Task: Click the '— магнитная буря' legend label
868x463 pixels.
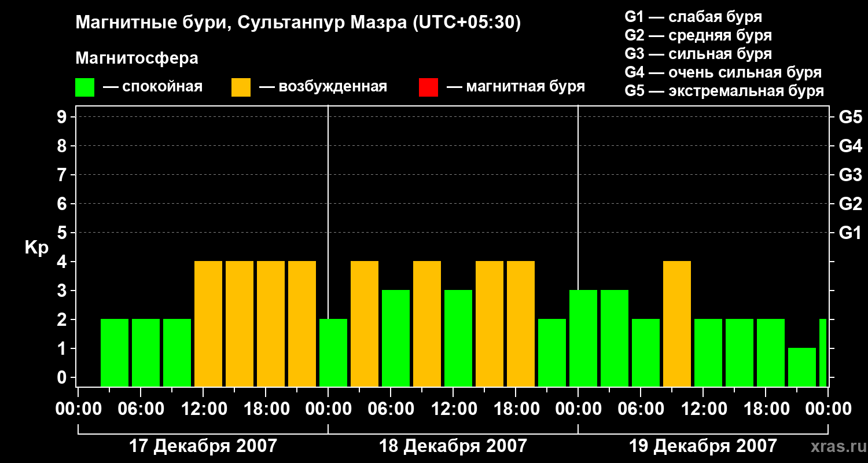Action: pos(516,87)
